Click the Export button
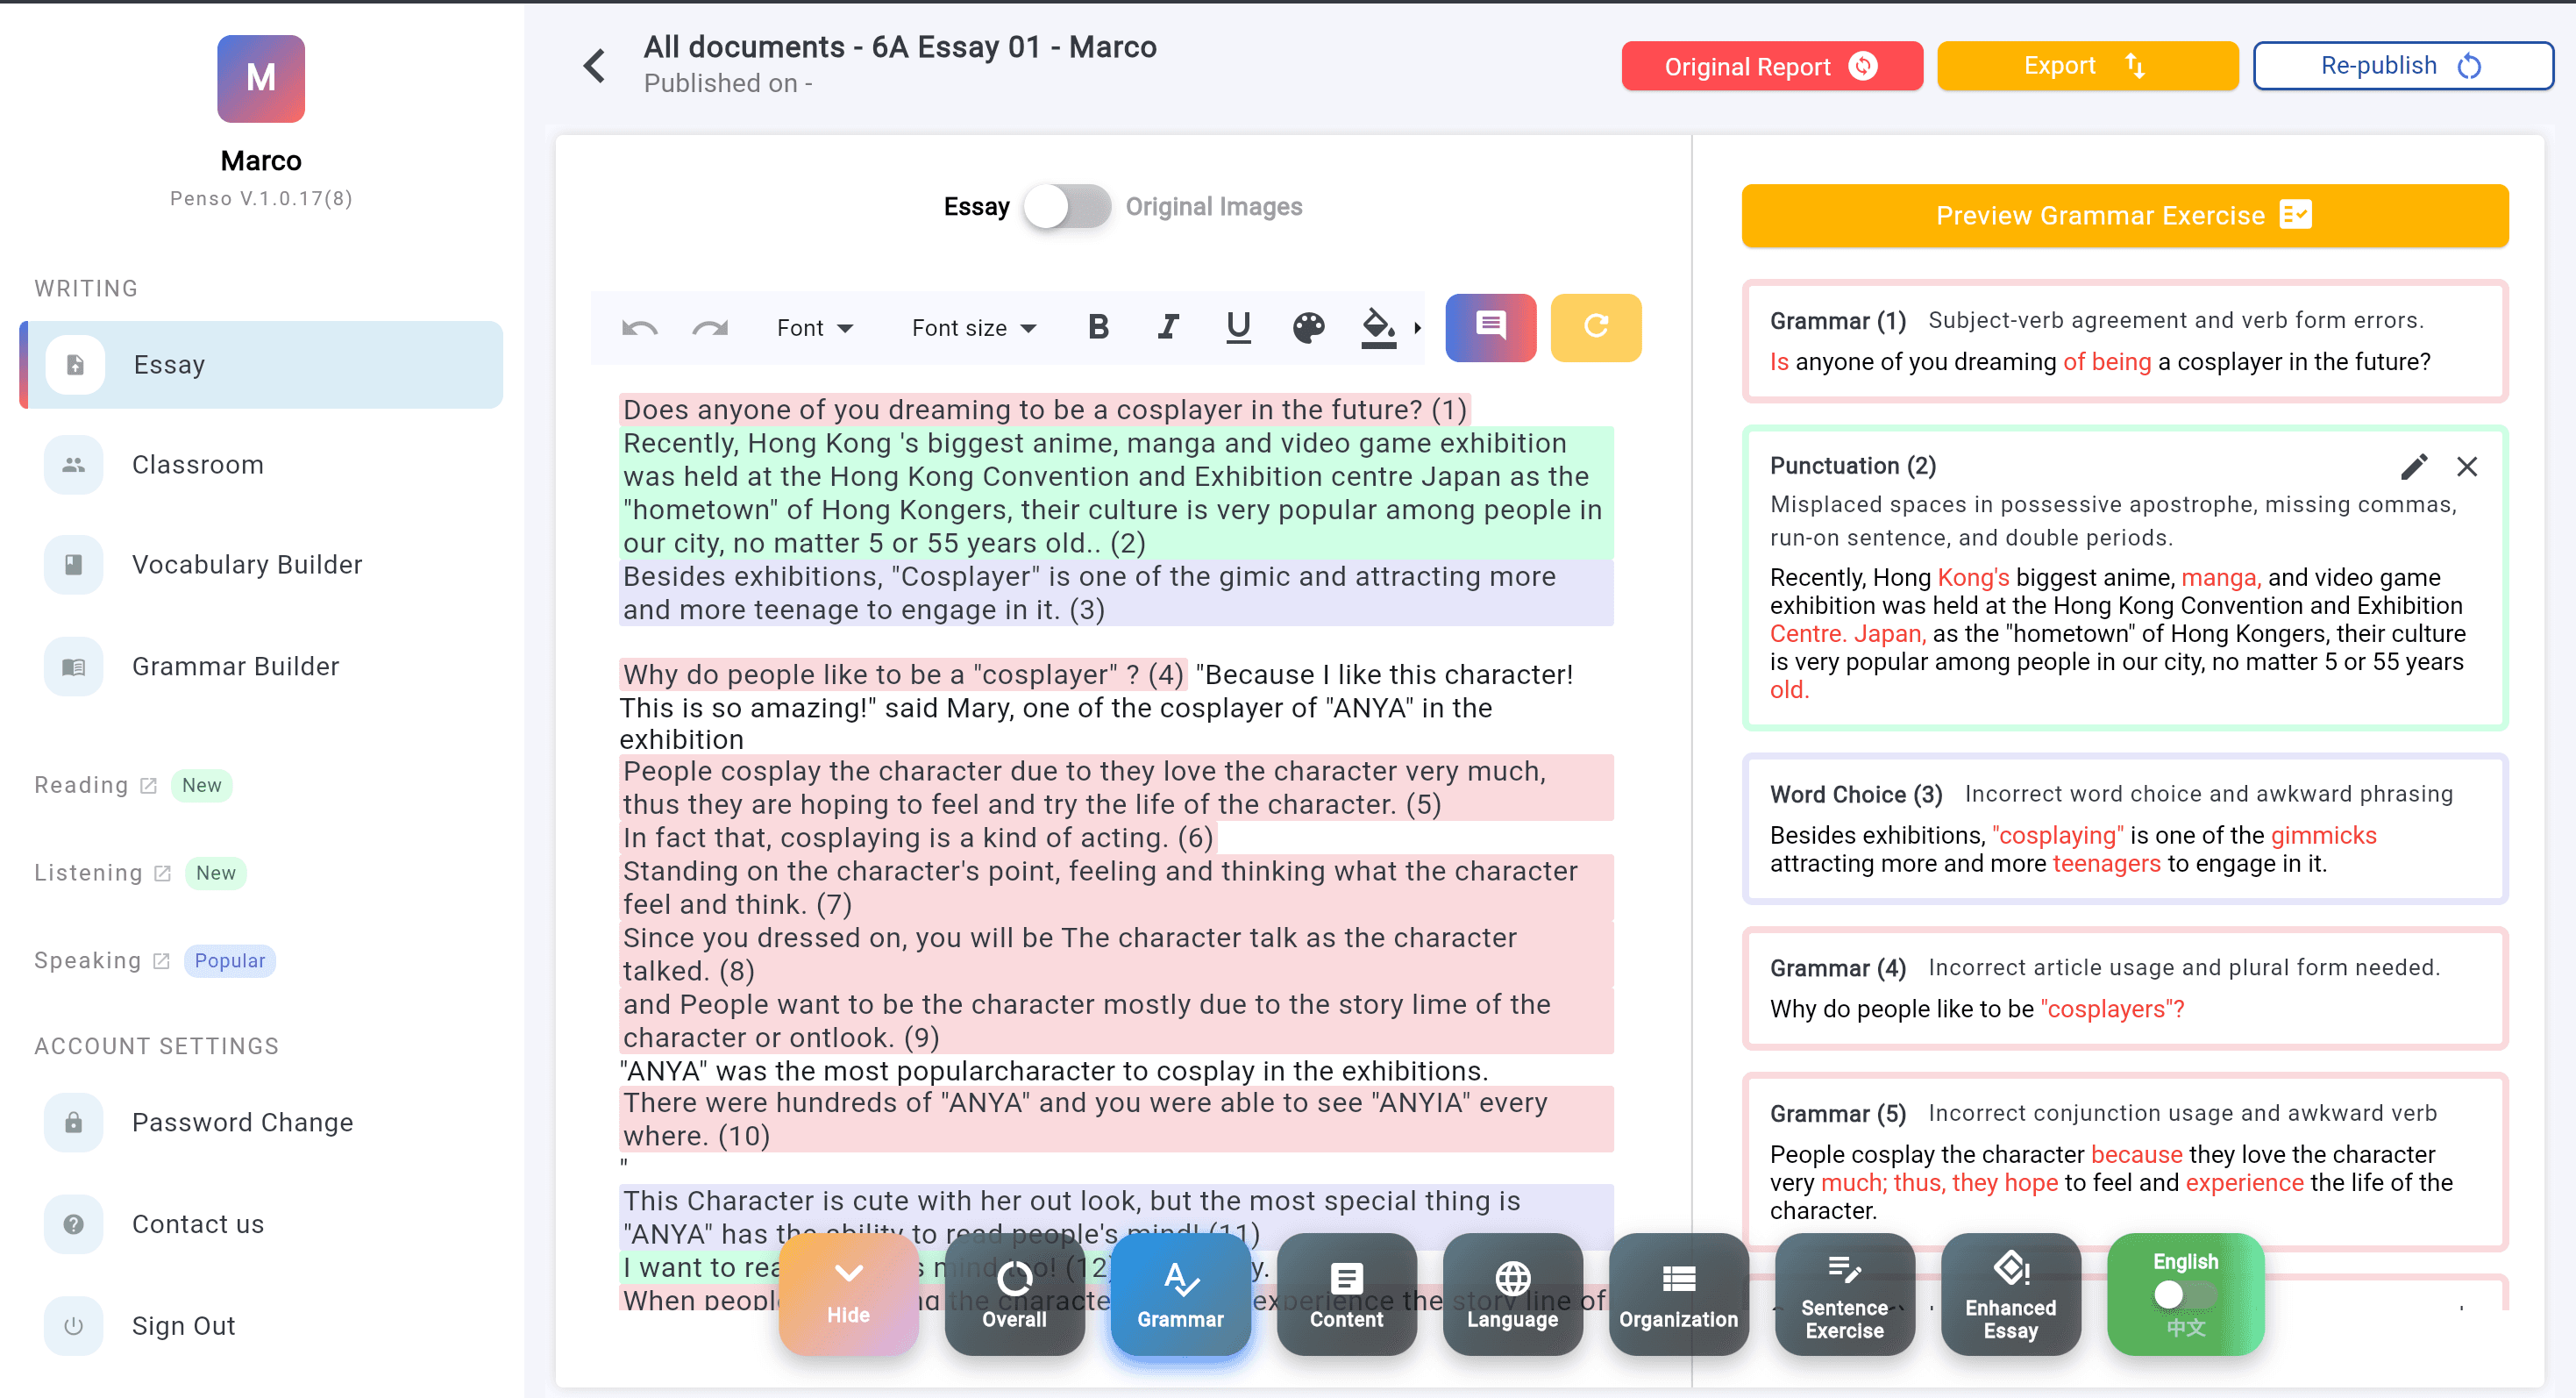2576x1398 pixels. pyautogui.click(x=2086, y=66)
